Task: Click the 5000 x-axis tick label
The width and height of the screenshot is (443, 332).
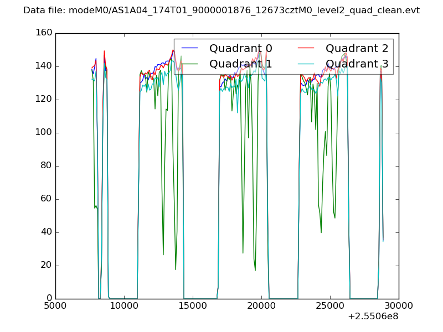Action: [x=55, y=305]
